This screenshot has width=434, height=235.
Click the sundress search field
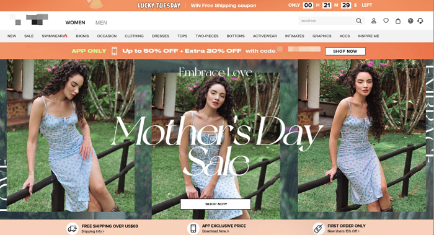coord(327,20)
